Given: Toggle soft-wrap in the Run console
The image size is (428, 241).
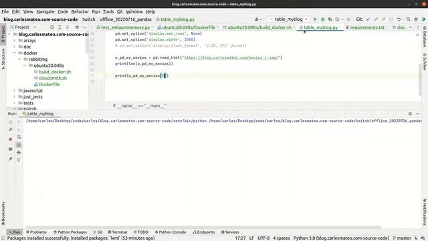Looking at the screenshot, I should coord(19,137).
